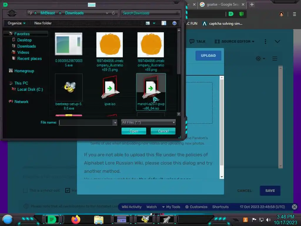Select the 0.950095298700035.exe file thumbnail
Screen dimensions: 301x226
(68, 44)
